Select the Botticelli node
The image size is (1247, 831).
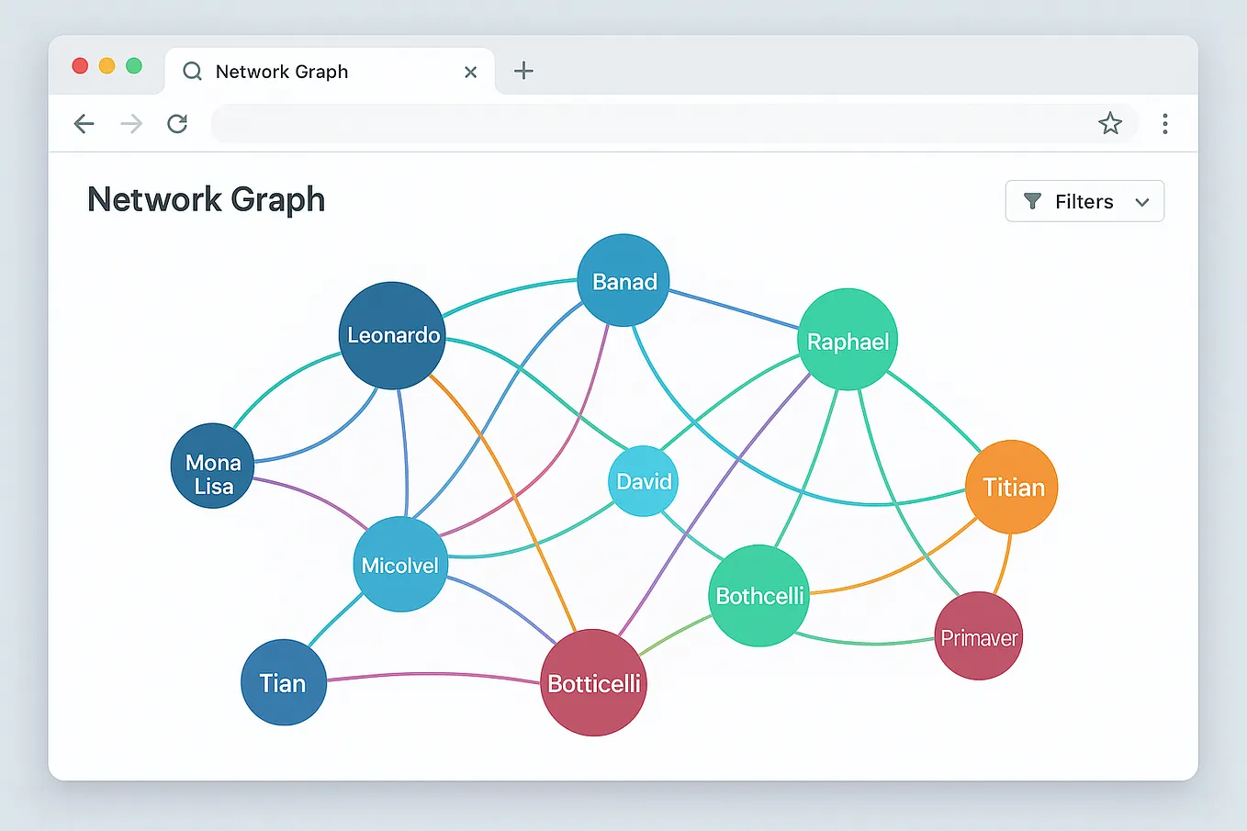pyautogui.click(x=593, y=682)
